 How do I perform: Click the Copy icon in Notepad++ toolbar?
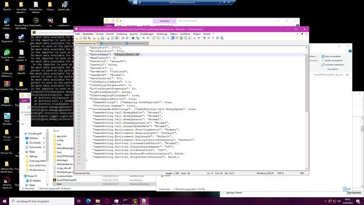113,38
